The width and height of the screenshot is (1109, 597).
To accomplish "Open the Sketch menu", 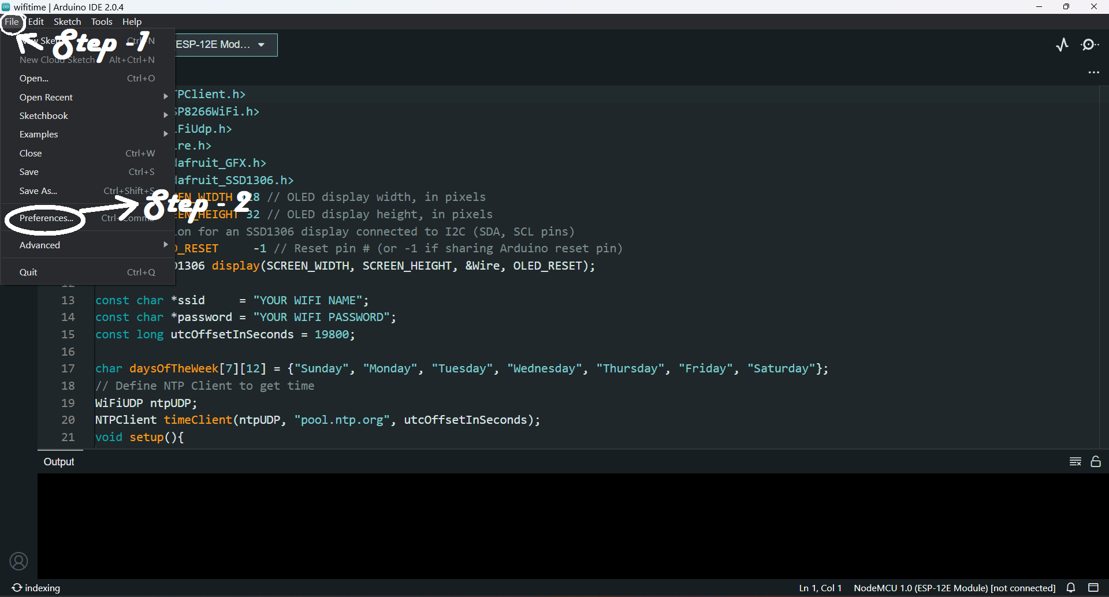I will click(x=68, y=21).
